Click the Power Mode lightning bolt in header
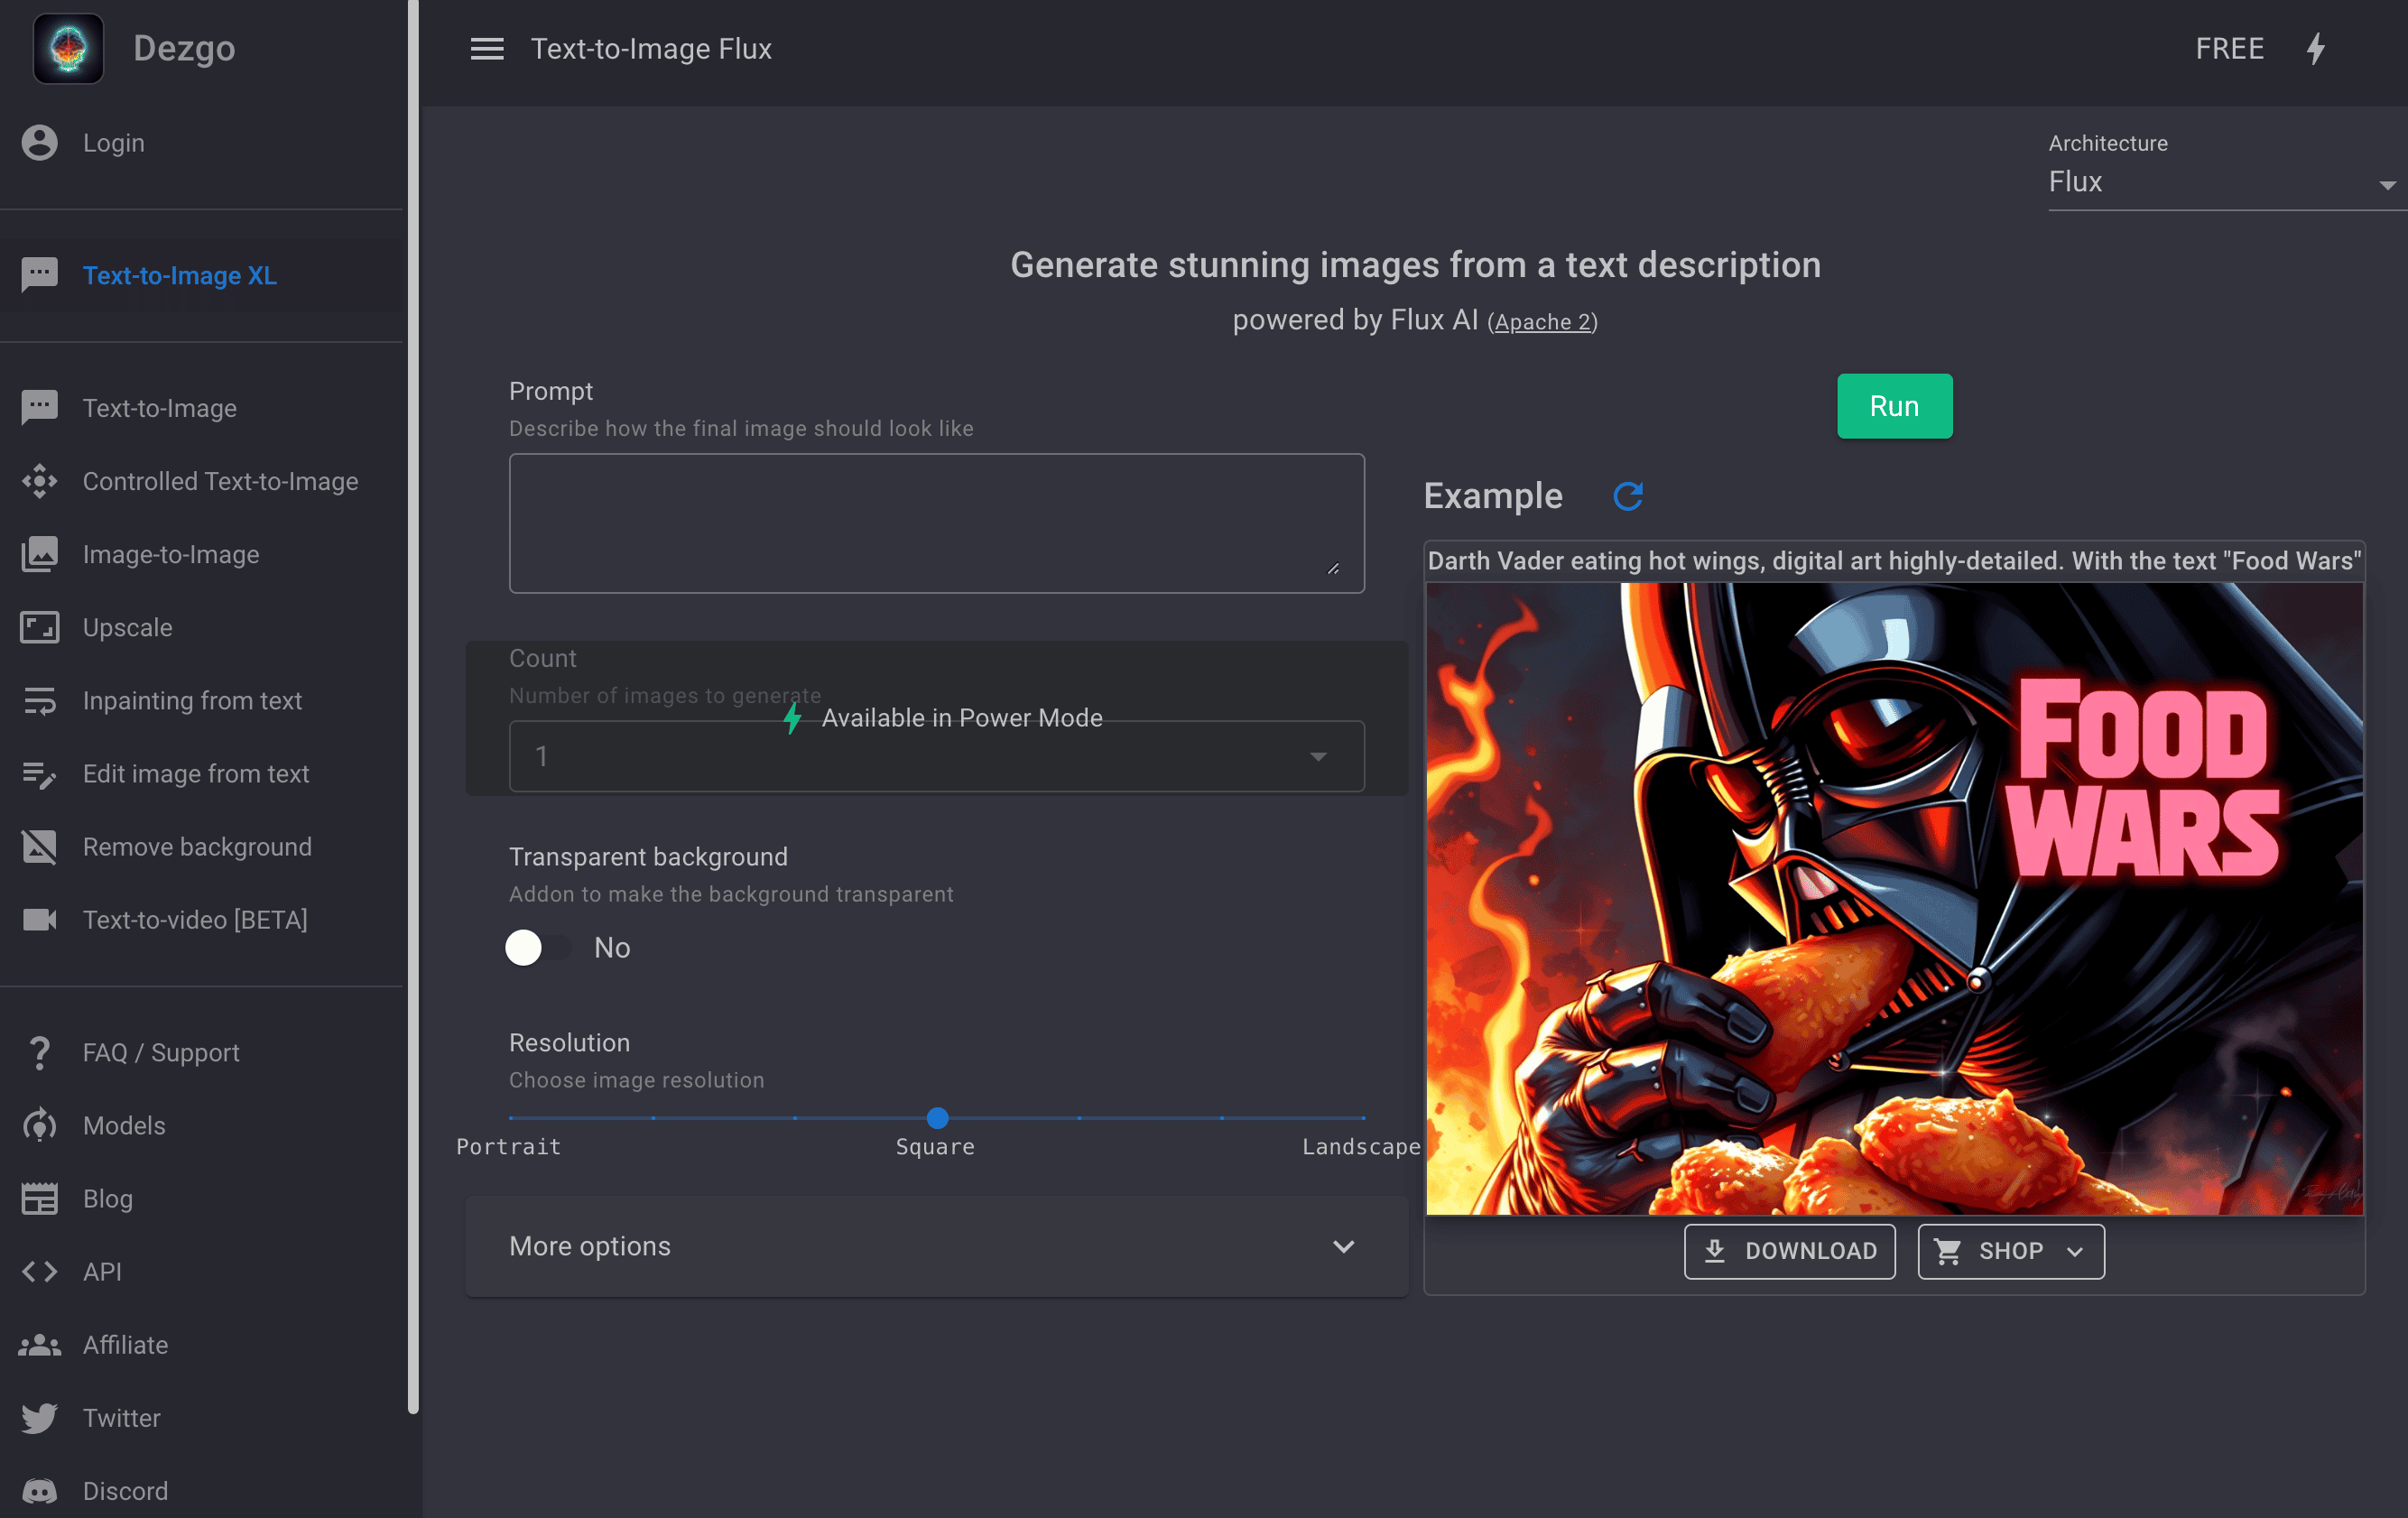The width and height of the screenshot is (2408, 1518). [2316, 49]
